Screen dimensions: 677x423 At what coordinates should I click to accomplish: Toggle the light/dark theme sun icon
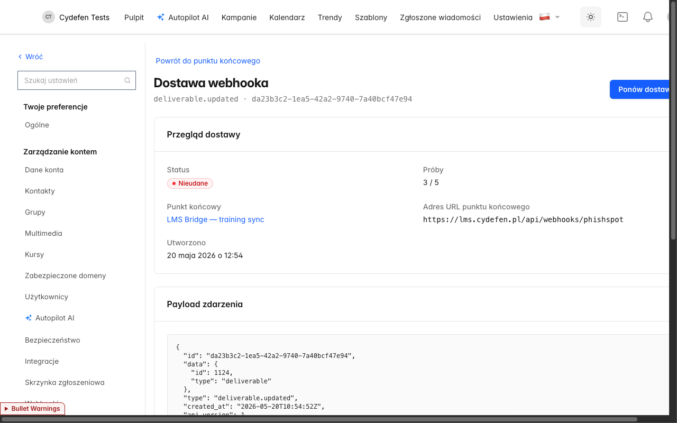pyautogui.click(x=591, y=17)
